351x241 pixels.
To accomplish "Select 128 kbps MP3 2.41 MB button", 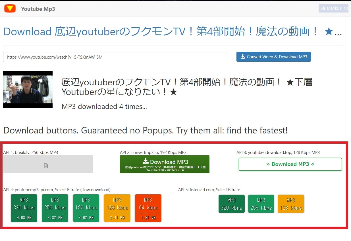I will point(117,208).
